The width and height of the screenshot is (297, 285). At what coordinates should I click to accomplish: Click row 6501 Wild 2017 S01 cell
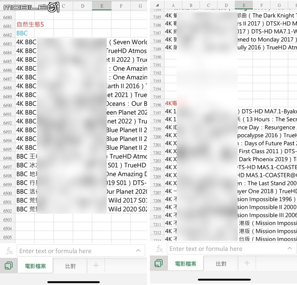click(x=127, y=200)
